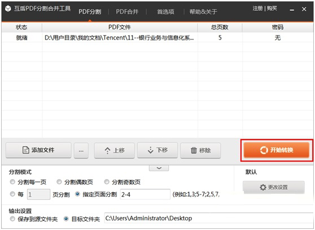Image resolution: width=315 pixels, height=230 pixels.
Task: Click the PDF文件 column header
Action: pyautogui.click(x=120, y=27)
